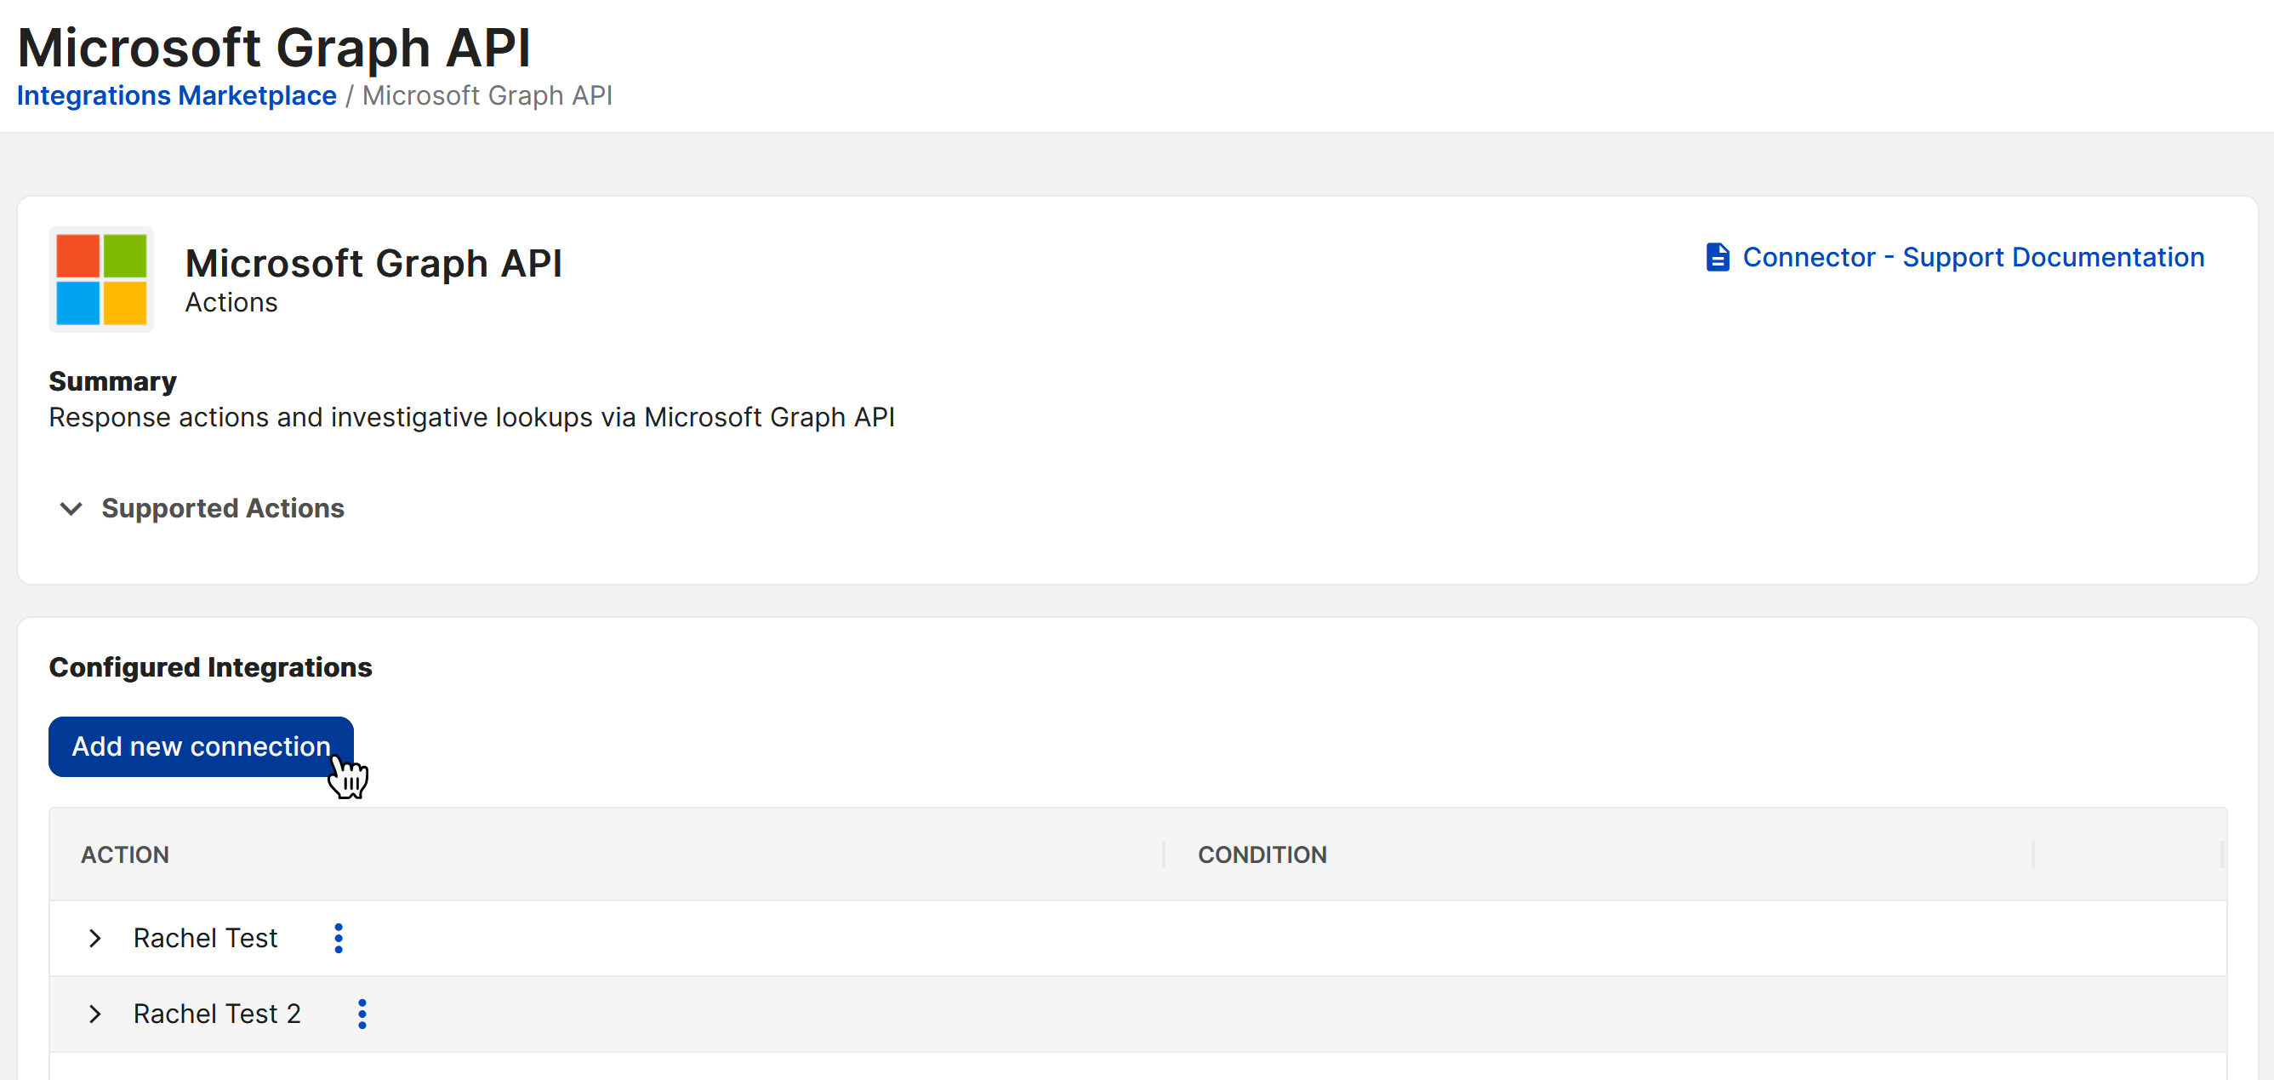Expand the Rachel Test 2 row

pyautogui.click(x=95, y=1014)
